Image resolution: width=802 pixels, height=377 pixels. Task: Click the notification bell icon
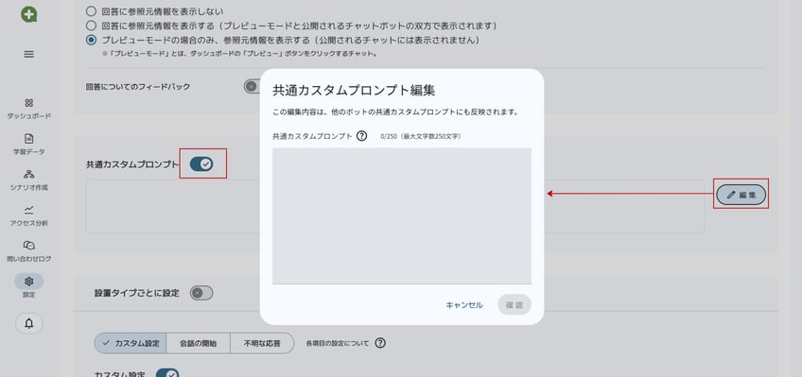point(29,323)
